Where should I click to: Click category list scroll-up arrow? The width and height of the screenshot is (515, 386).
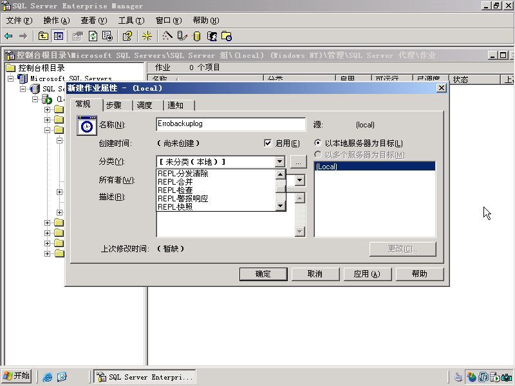pos(280,174)
